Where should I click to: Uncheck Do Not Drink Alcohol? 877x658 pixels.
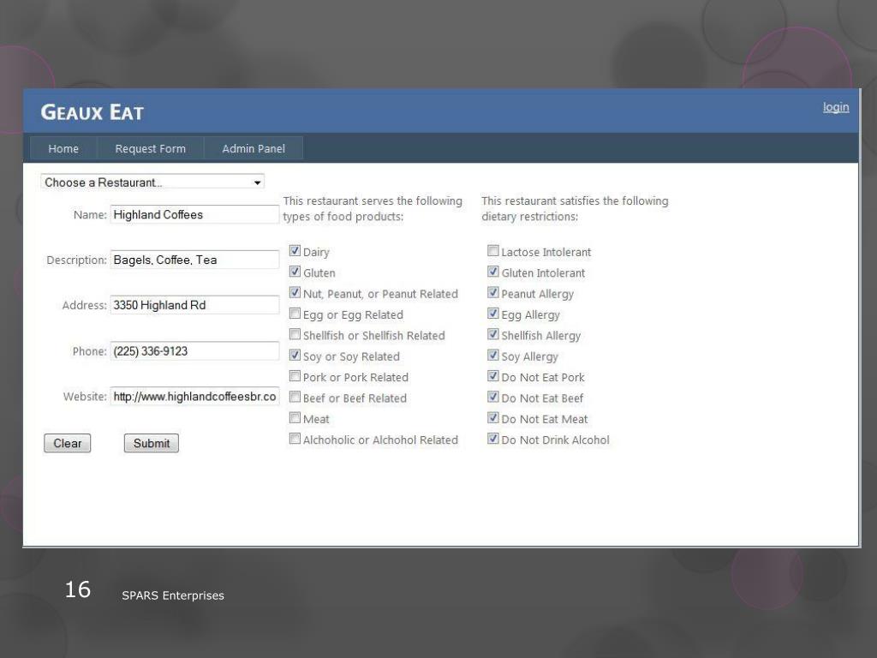point(492,439)
